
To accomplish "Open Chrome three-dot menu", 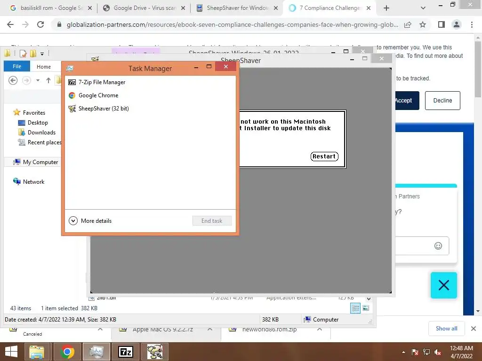I will [x=472, y=24].
